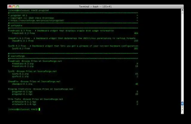
Task: Click the 'progstat v0.1' header line
Action: (19, 15)
